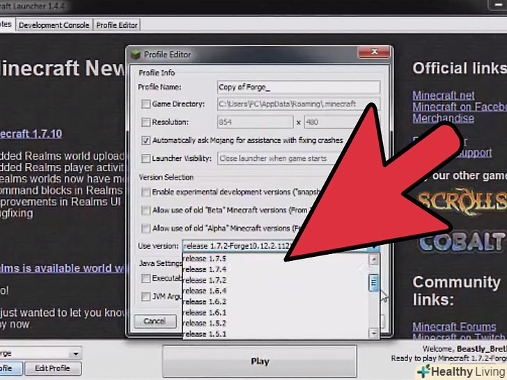Allow old Alpha Minecraft versions checkbox
This screenshot has width=507, height=380.
pyautogui.click(x=146, y=228)
